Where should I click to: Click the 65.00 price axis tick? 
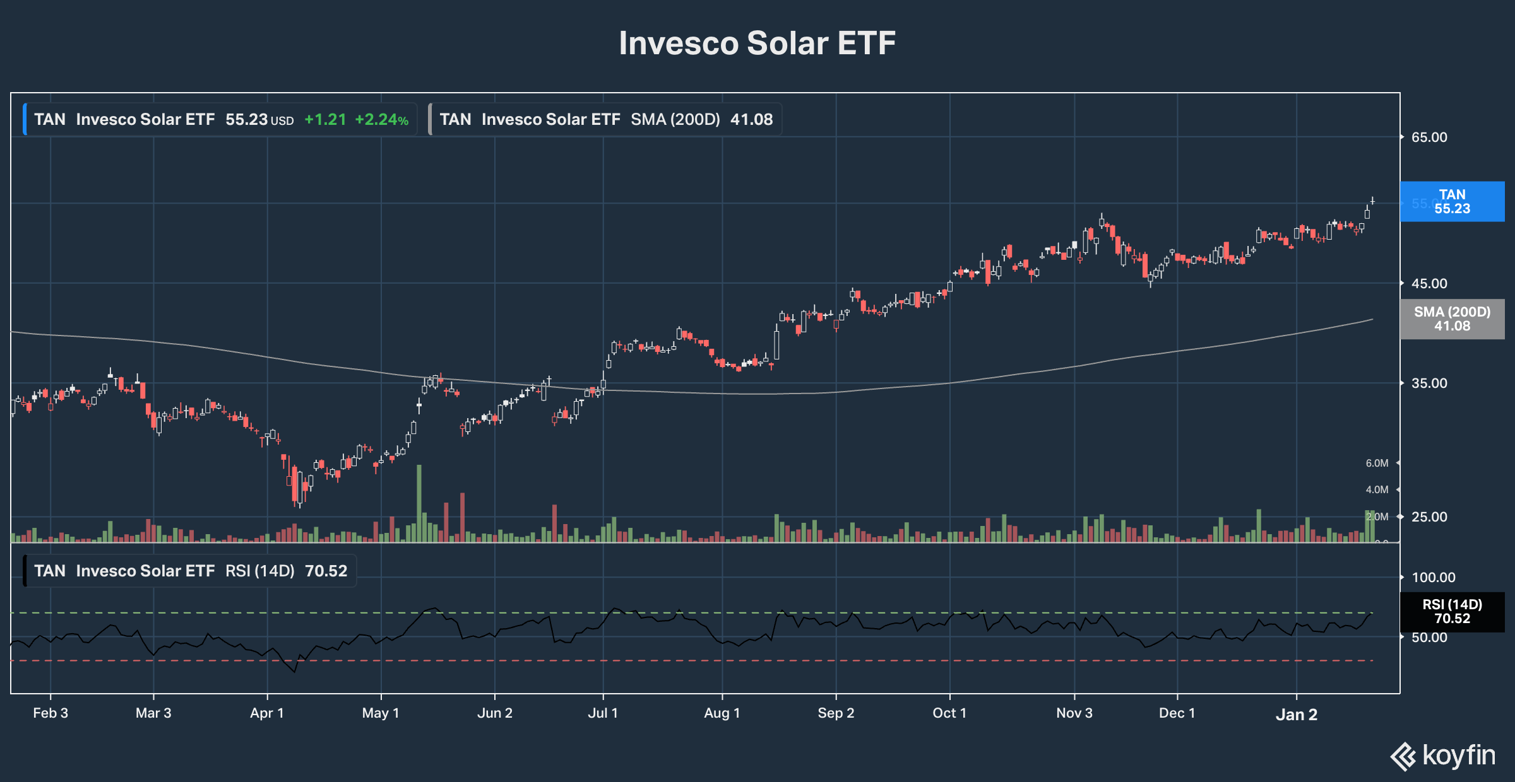tap(1429, 137)
